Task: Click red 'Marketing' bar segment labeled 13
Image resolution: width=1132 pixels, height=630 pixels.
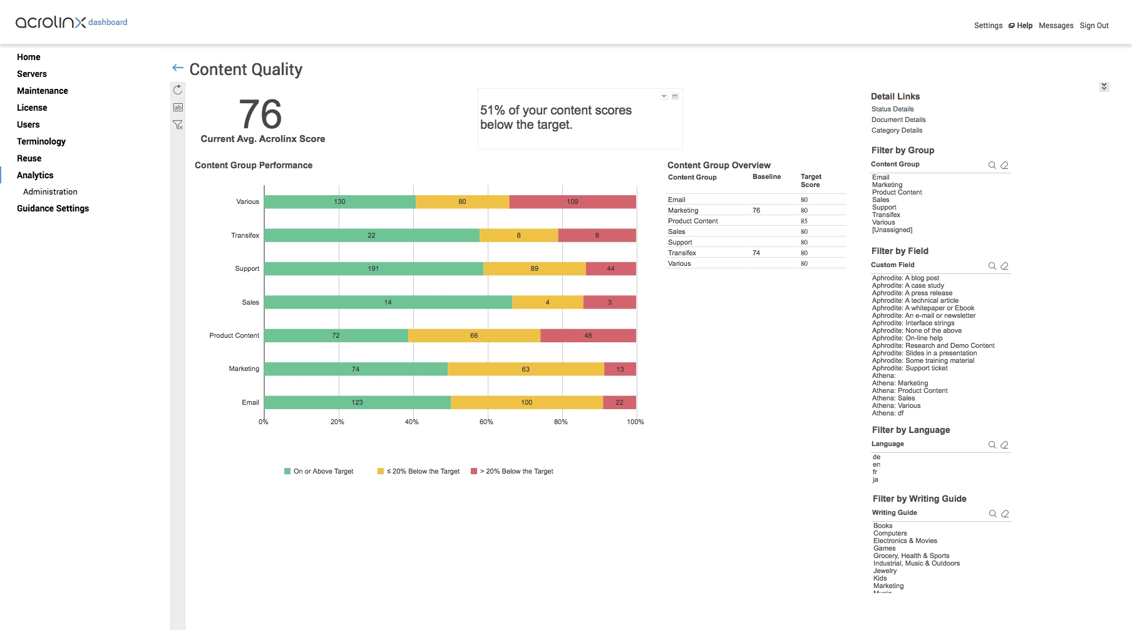Action: 620,369
